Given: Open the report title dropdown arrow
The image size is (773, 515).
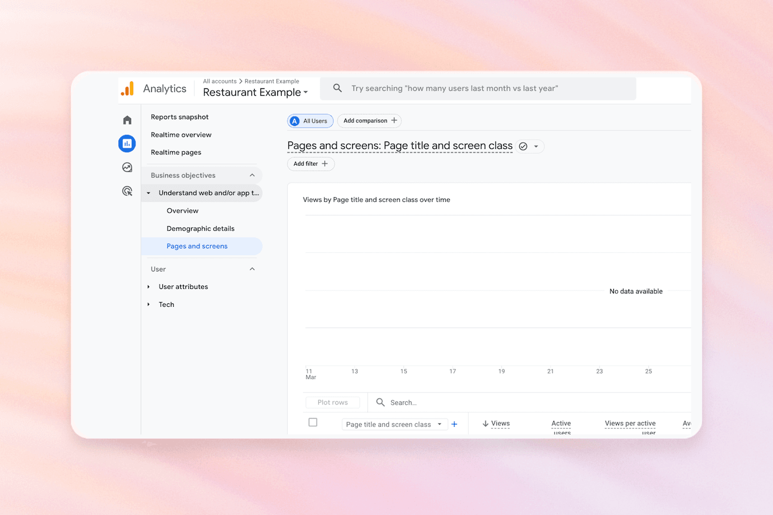Looking at the screenshot, I should click(536, 146).
